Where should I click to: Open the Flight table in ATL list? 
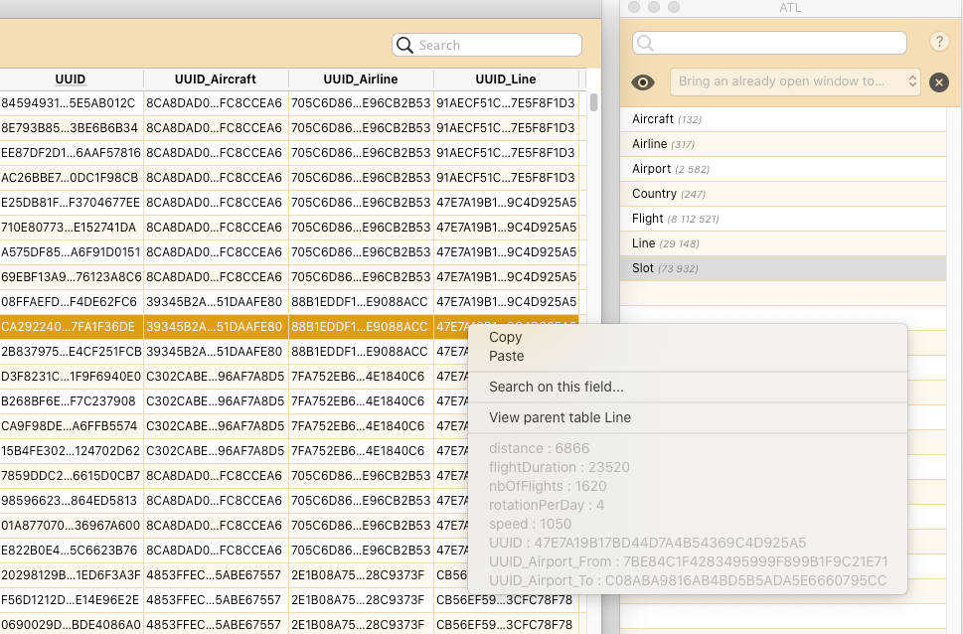click(783, 219)
